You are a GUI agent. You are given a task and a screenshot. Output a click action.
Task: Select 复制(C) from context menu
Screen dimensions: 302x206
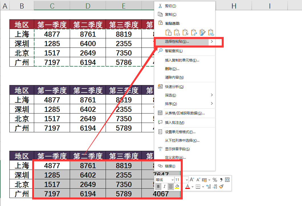tap(185, 15)
